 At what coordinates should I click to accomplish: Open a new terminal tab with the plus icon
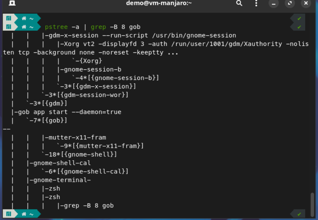click(x=12, y=3)
